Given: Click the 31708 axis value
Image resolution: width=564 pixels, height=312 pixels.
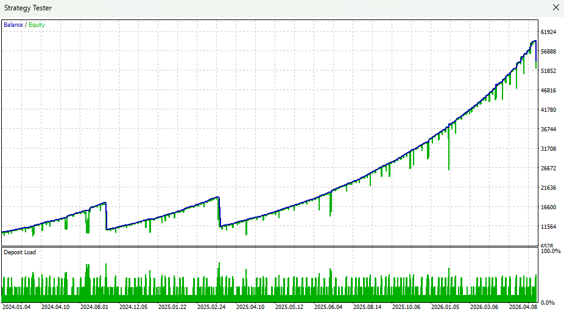Looking at the screenshot, I should (549, 148).
